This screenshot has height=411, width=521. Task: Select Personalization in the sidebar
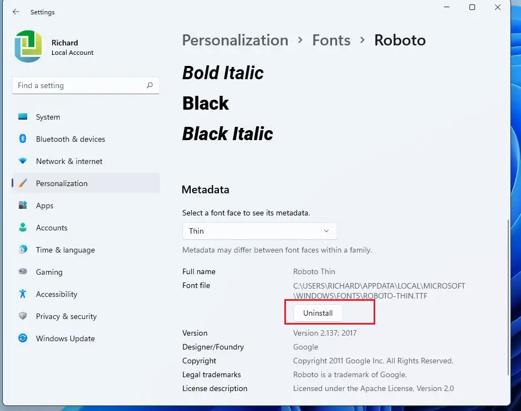[86, 183]
